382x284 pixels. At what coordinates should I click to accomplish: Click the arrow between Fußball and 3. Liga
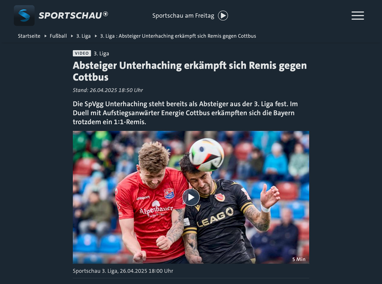tap(72, 36)
